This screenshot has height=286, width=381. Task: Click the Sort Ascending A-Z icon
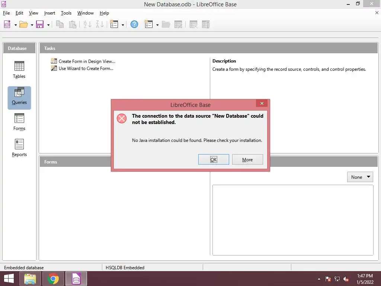click(87, 24)
